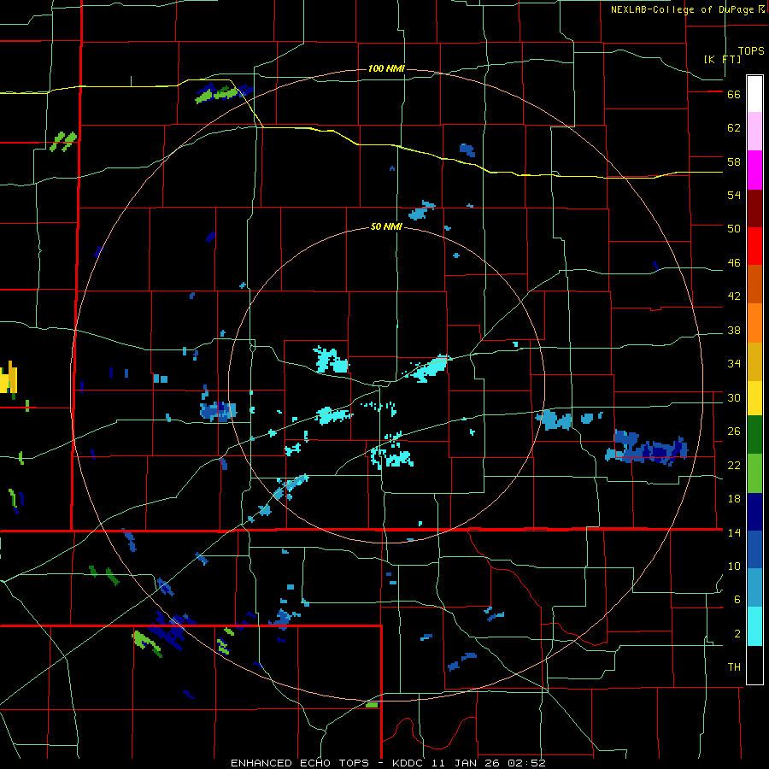Click the TOPS legend title

point(751,51)
